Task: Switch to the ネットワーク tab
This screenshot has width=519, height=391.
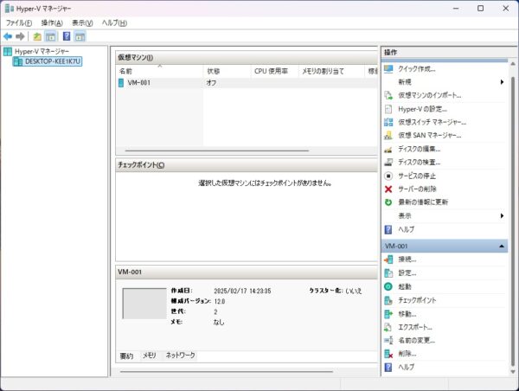Action: [x=181, y=356]
